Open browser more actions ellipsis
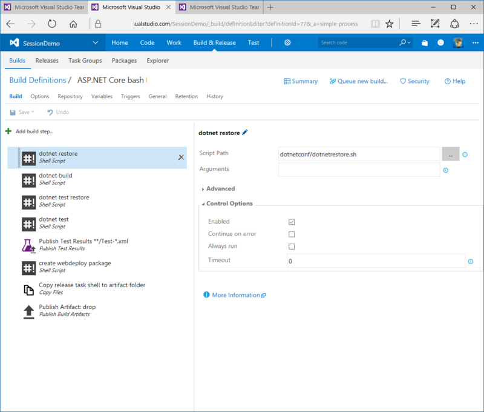 [474, 24]
